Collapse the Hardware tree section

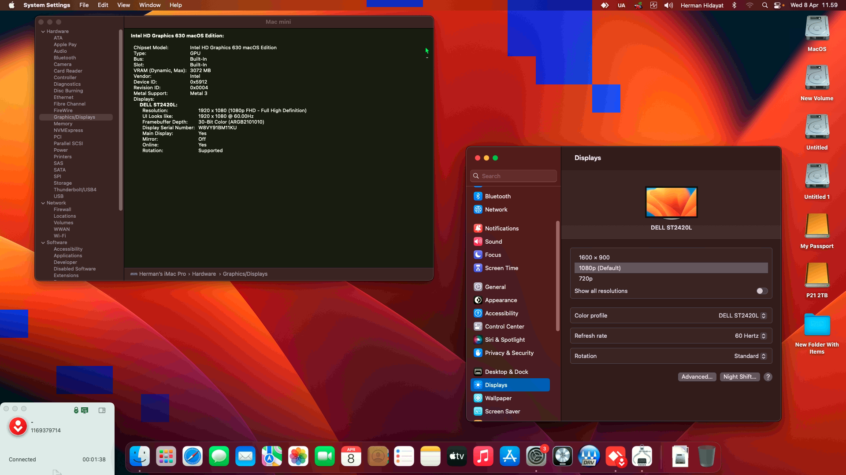43,31
